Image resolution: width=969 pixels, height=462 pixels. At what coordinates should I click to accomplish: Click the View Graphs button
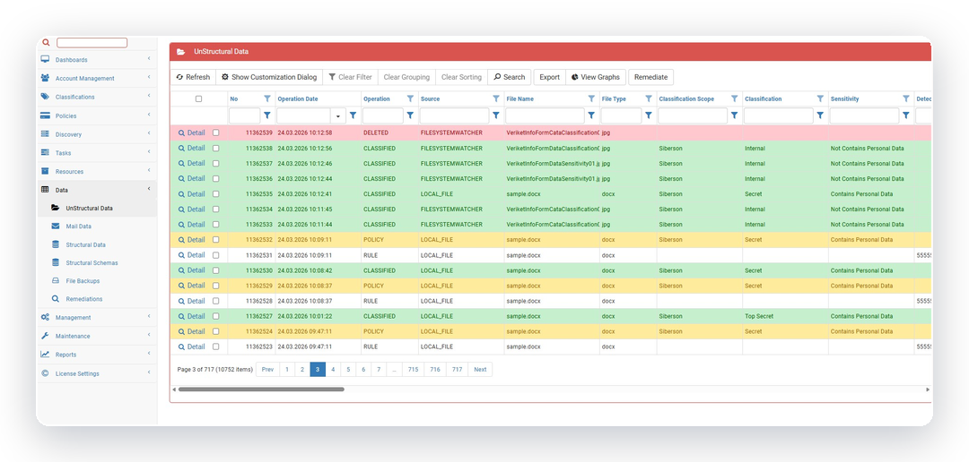pyautogui.click(x=596, y=77)
